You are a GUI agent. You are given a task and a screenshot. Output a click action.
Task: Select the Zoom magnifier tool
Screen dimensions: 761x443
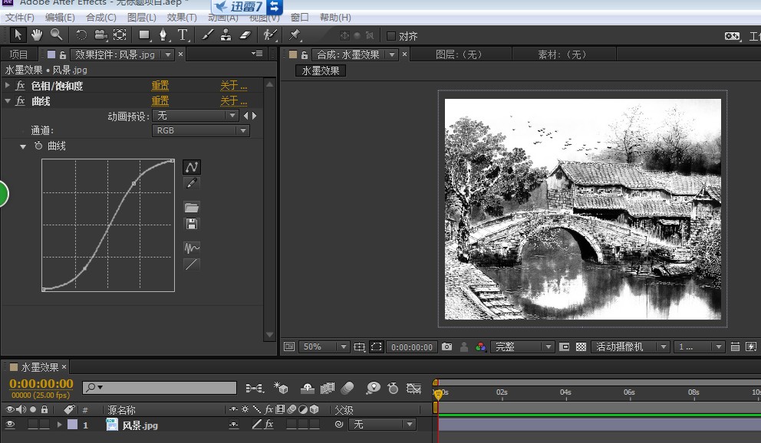point(56,34)
